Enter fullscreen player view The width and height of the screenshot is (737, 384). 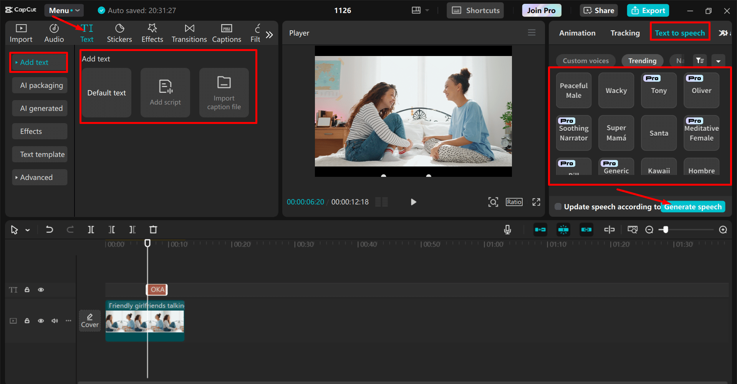pos(536,202)
